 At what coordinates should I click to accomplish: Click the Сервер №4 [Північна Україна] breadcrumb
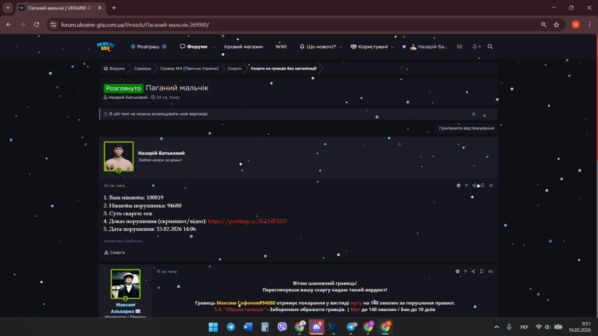coord(189,68)
